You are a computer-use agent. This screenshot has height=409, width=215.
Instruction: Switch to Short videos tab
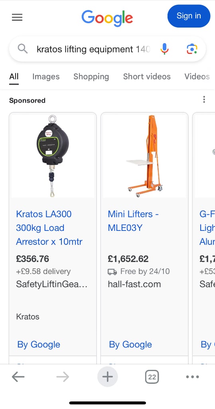[x=147, y=77]
